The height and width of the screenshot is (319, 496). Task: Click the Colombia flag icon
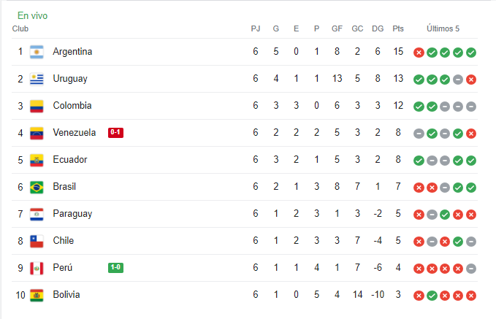(37, 106)
